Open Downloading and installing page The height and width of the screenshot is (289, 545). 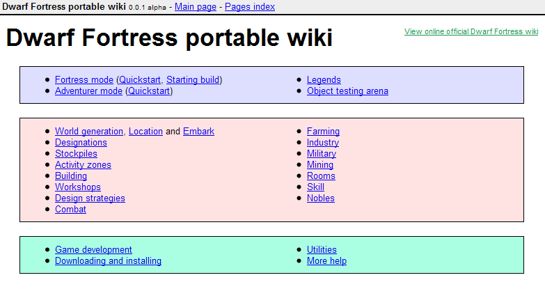[x=108, y=261]
